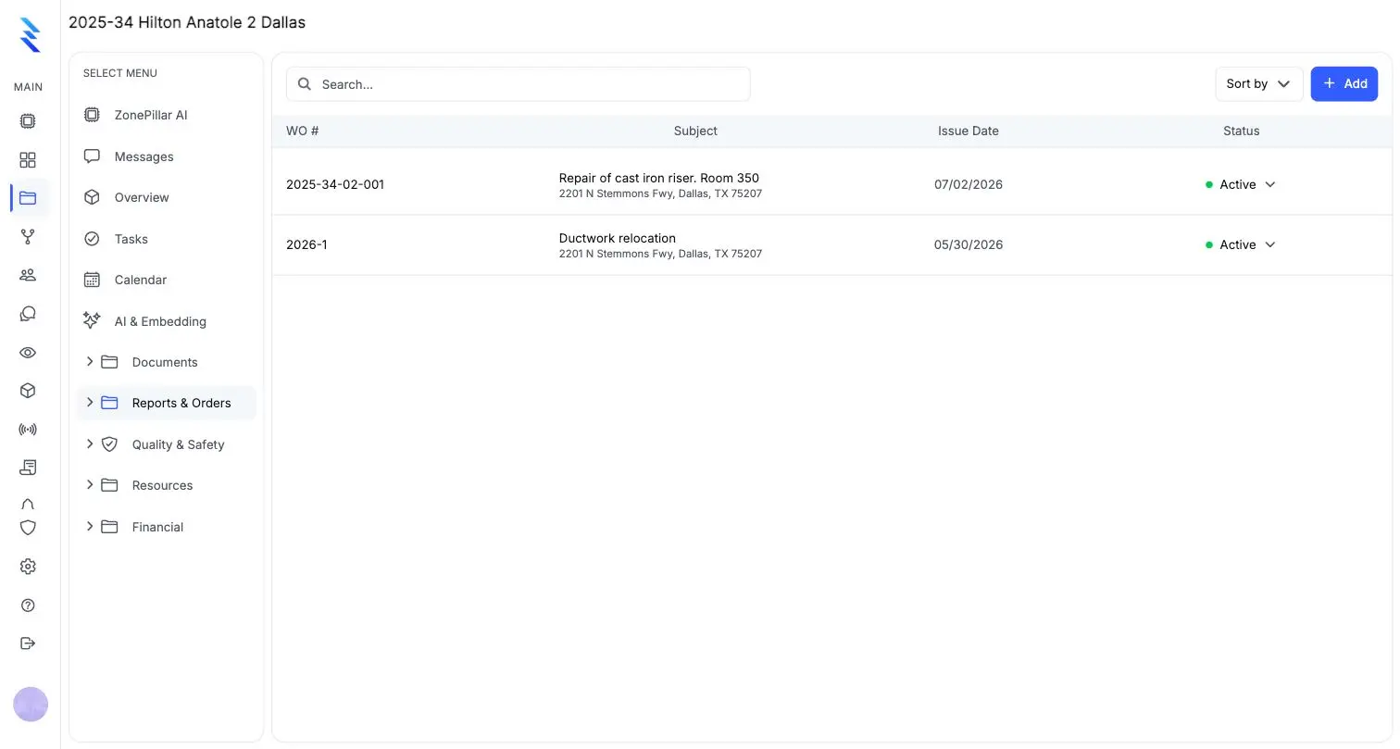Expand the Resources folder chevron
This screenshot has width=1400, height=749.
[x=90, y=484]
